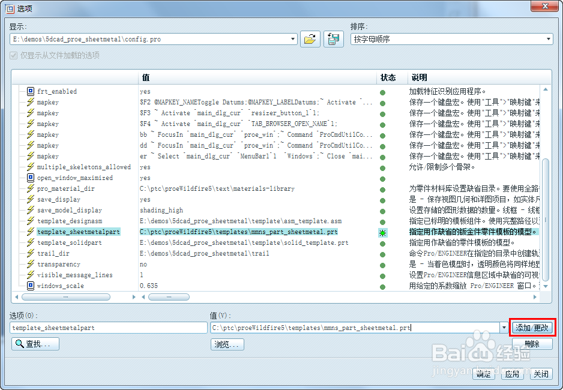This screenshot has width=563, height=390.
Task: Click green status dot for trail_dir
Action: tap(383, 254)
